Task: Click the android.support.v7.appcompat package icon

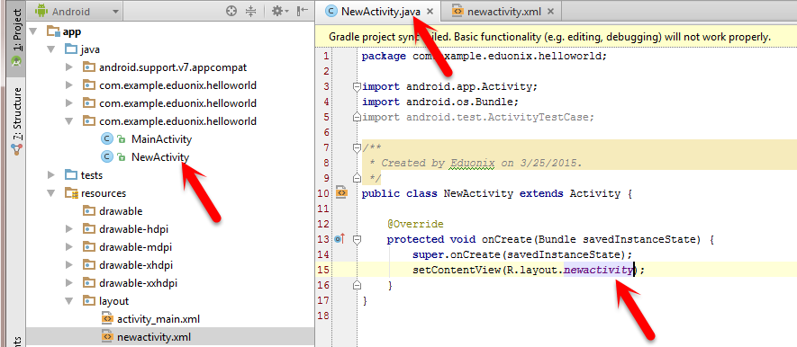Action: (89, 67)
